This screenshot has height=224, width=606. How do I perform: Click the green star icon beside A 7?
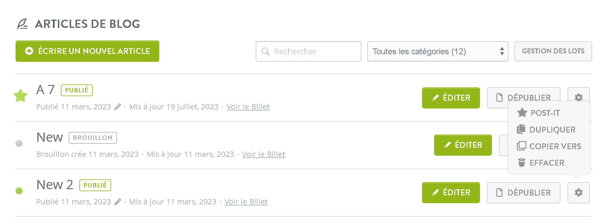(x=21, y=96)
